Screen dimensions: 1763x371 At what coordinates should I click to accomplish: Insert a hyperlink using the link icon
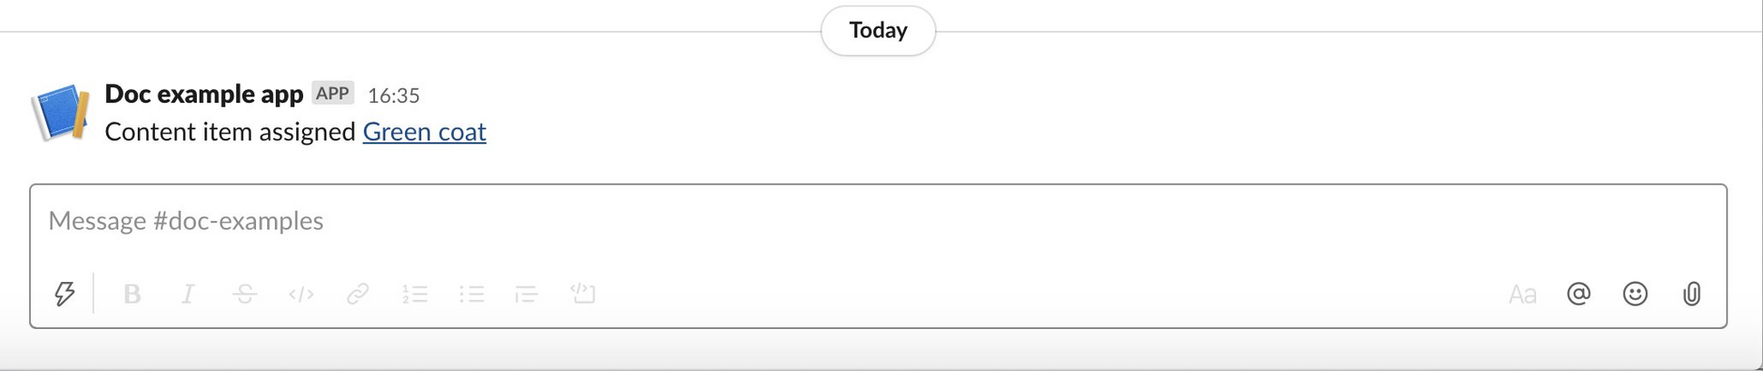(x=357, y=294)
